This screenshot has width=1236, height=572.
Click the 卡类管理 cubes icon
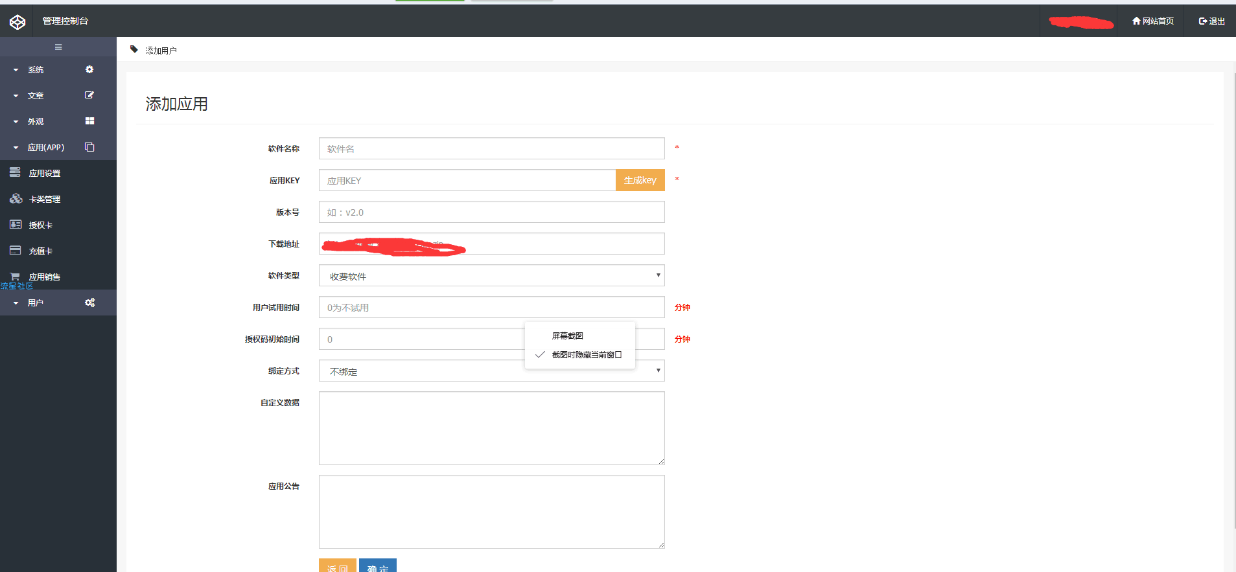16,198
